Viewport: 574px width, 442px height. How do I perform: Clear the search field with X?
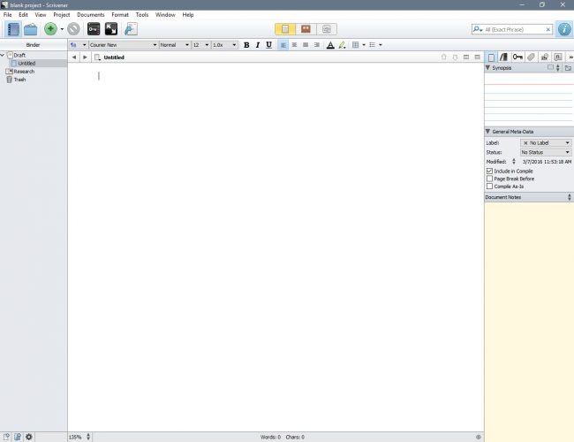[x=548, y=29]
